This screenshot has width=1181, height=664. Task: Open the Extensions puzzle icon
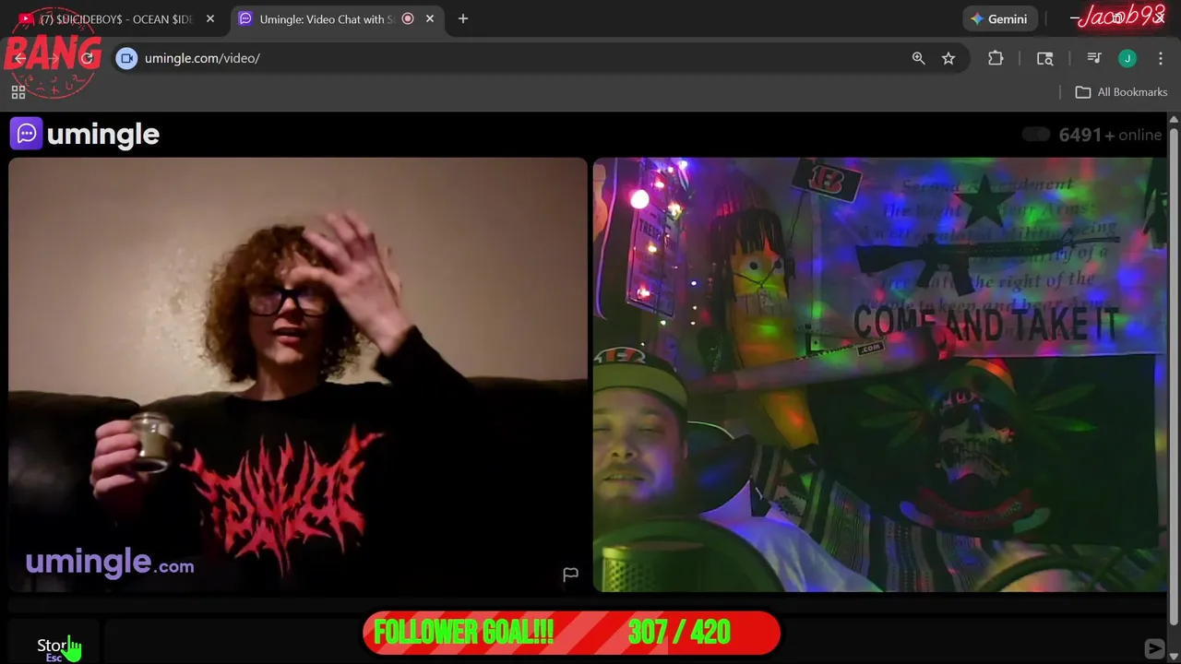pos(996,58)
